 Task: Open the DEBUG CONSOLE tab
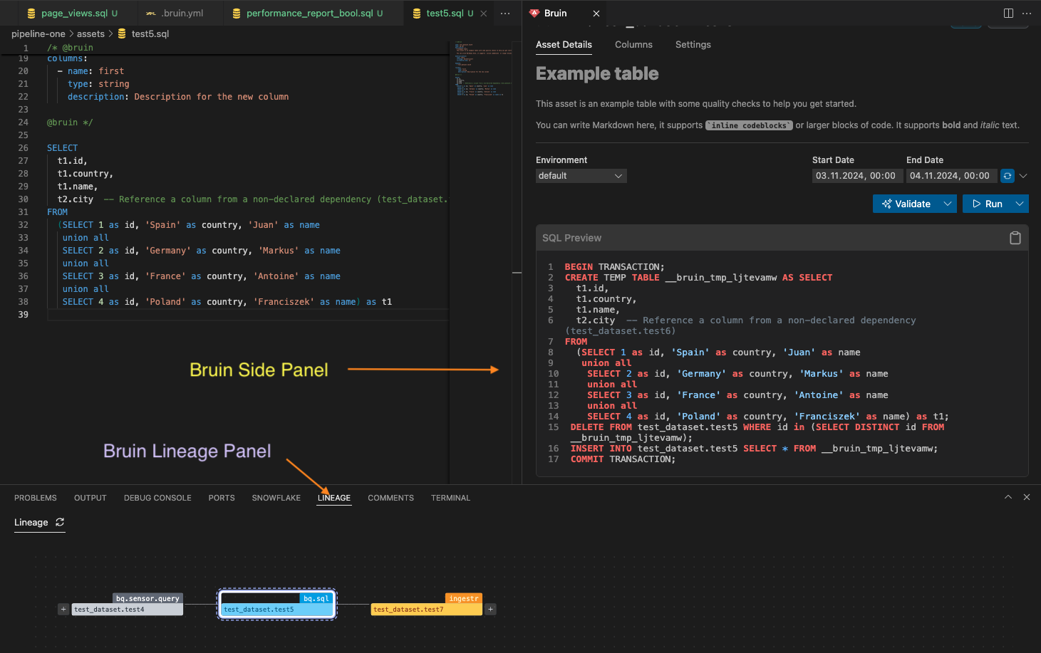[x=157, y=498]
